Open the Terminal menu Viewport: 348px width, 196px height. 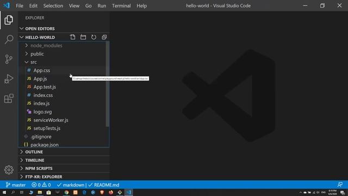[x=121, y=6]
